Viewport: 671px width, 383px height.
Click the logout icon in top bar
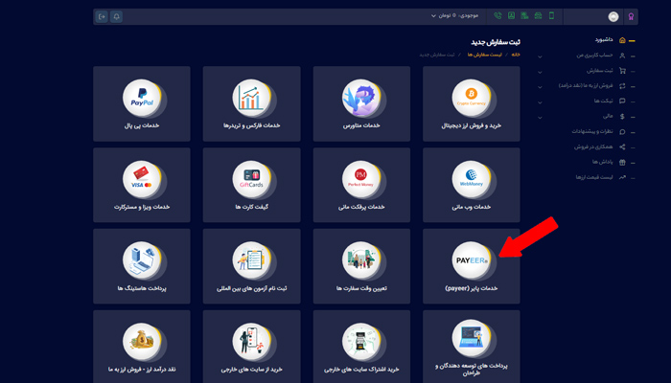tap(102, 16)
